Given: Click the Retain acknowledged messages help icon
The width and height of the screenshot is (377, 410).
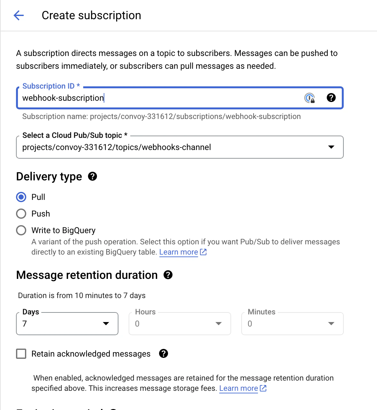Looking at the screenshot, I should point(164,354).
